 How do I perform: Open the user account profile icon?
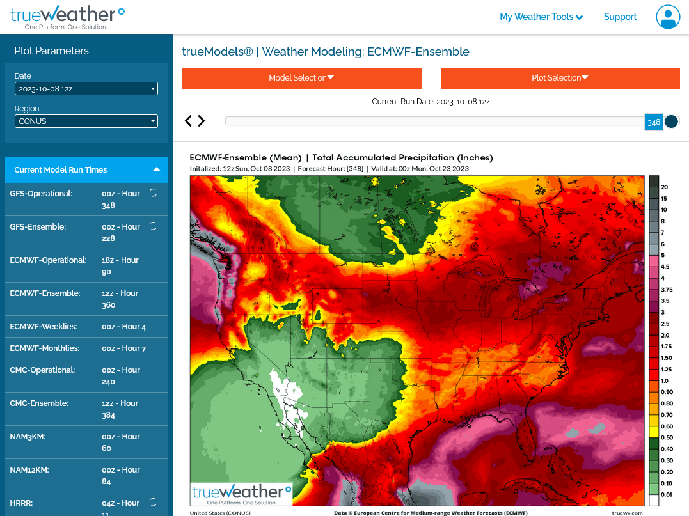(x=668, y=17)
